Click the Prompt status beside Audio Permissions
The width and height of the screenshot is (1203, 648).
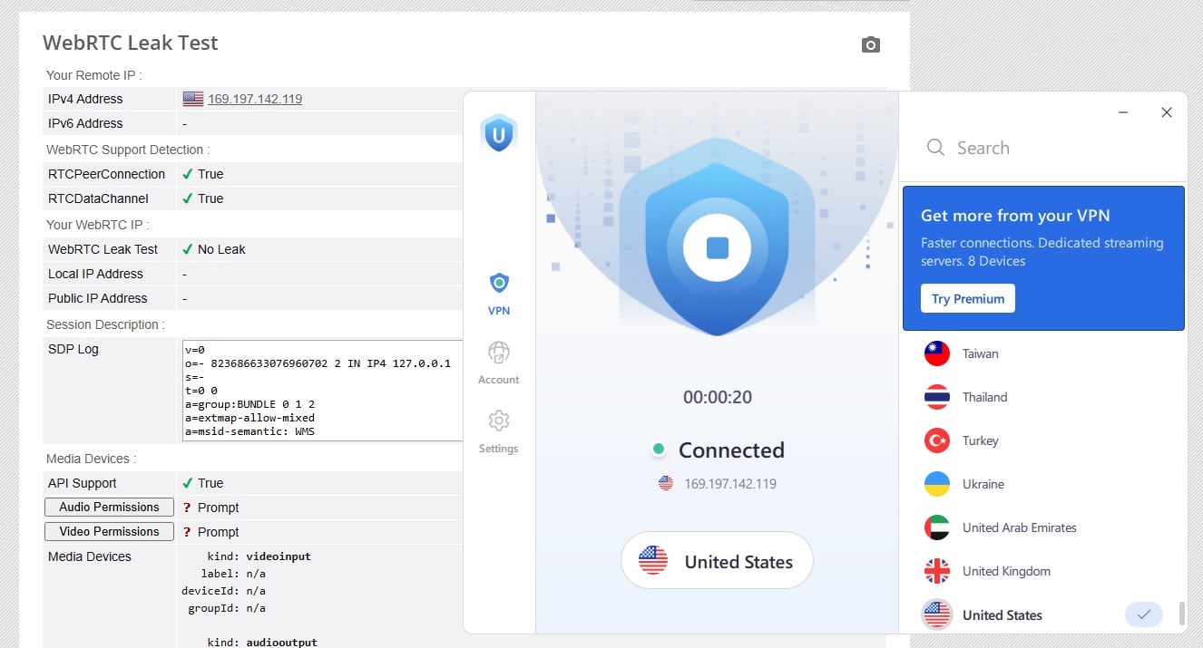[x=219, y=508]
